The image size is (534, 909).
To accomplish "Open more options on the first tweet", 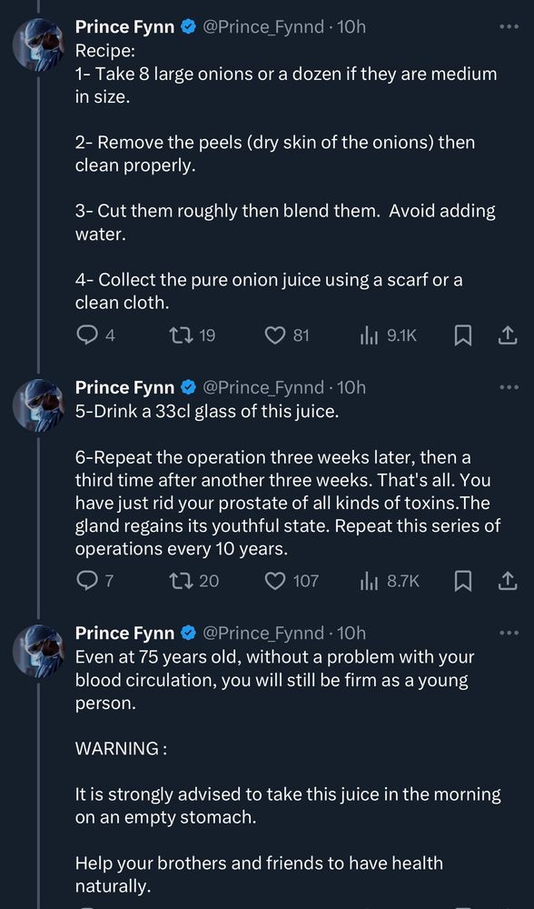I will pyautogui.click(x=507, y=26).
